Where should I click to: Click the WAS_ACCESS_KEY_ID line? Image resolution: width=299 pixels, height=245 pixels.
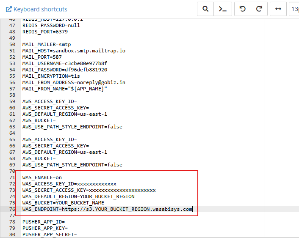pyautogui.click(x=69, y=184)
